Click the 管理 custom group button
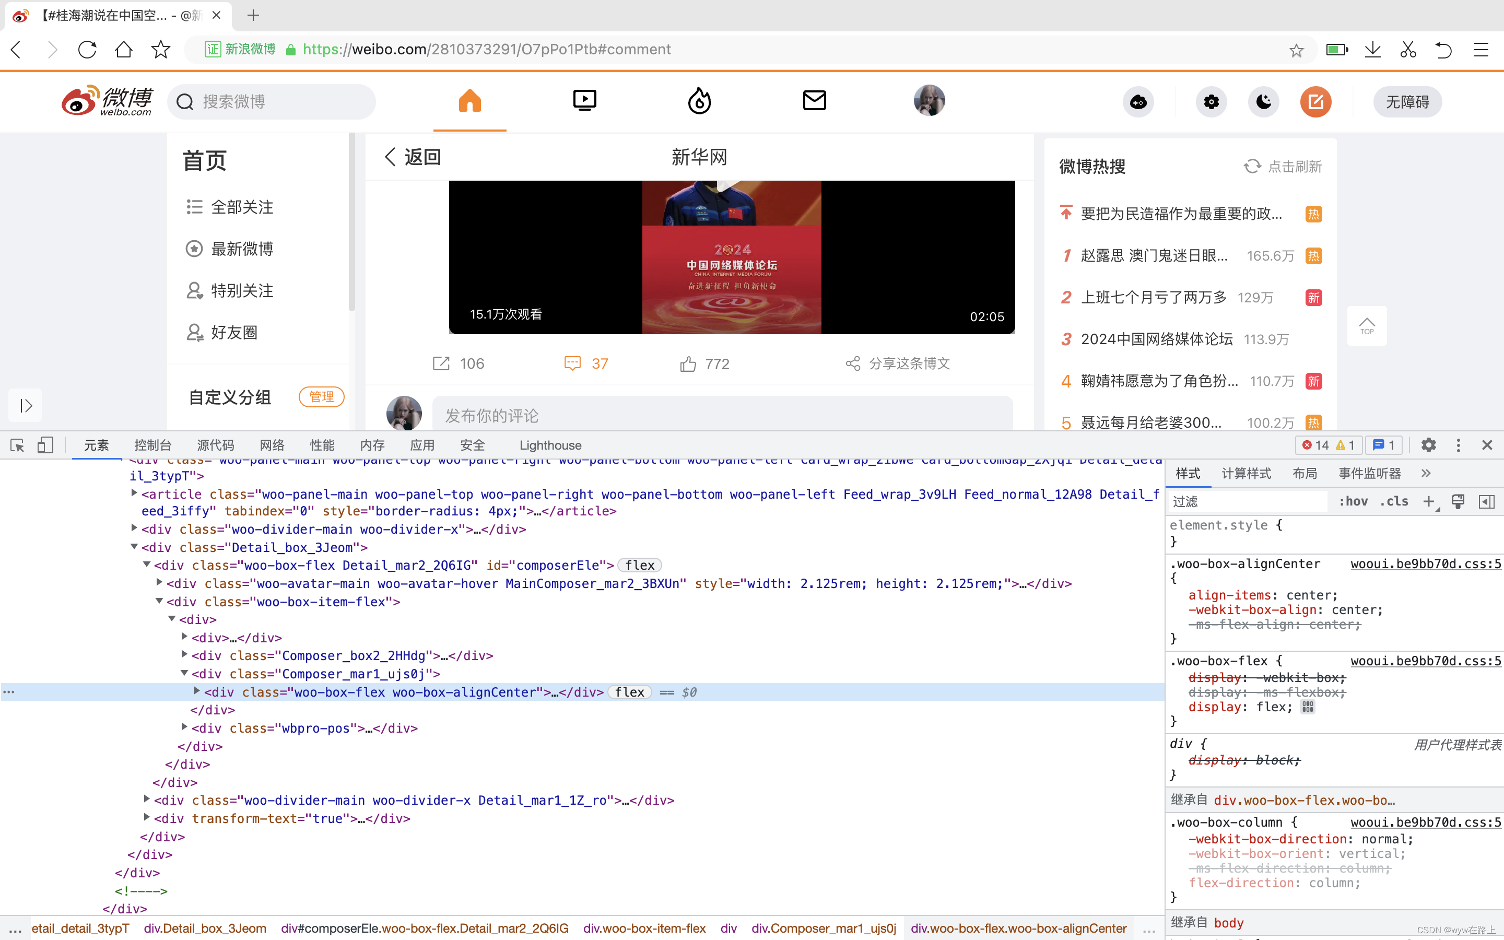This screenshot has height=940, width=1504. 321,397
